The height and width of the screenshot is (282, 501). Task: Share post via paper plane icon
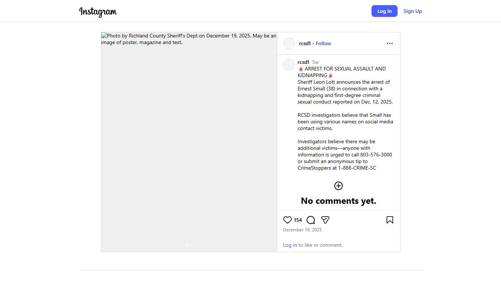click(x=325, y=220)
